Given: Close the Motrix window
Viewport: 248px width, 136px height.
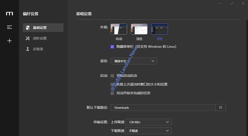Looking at the screenshot, I should point(243,4).
